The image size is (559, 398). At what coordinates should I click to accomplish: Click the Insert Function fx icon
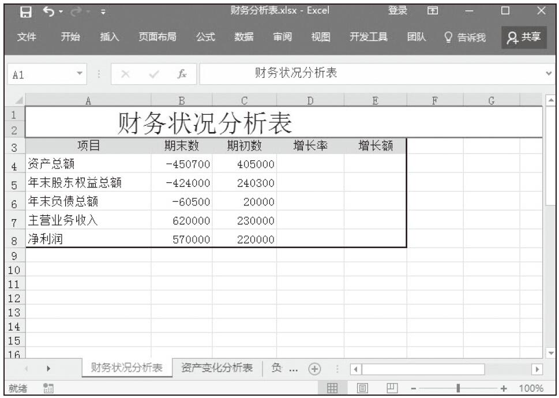(181, 74)
